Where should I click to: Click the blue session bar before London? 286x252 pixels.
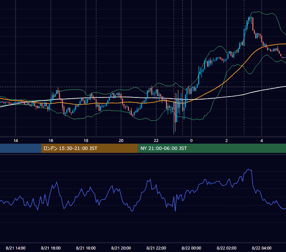point(21,148)
